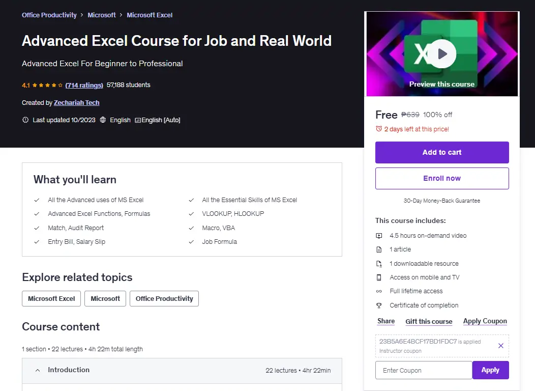
Task: Click the Share link
Action: pos(386,321)
